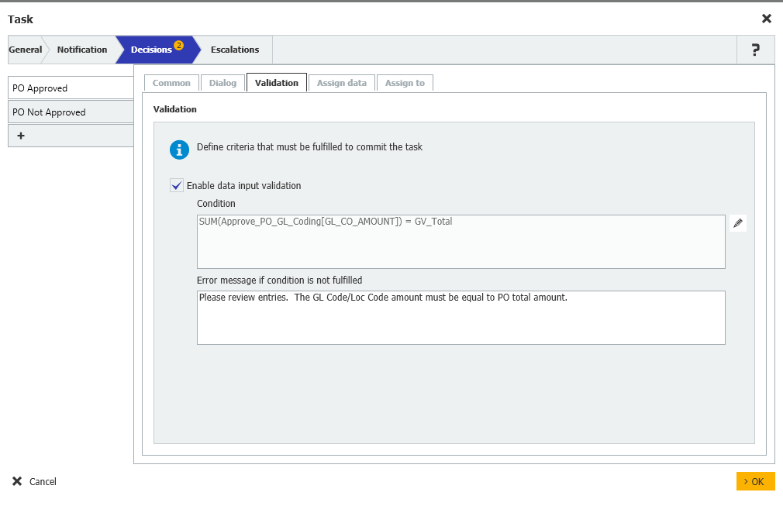
Task: Open help with the question mark button
Action: point(755,50)
